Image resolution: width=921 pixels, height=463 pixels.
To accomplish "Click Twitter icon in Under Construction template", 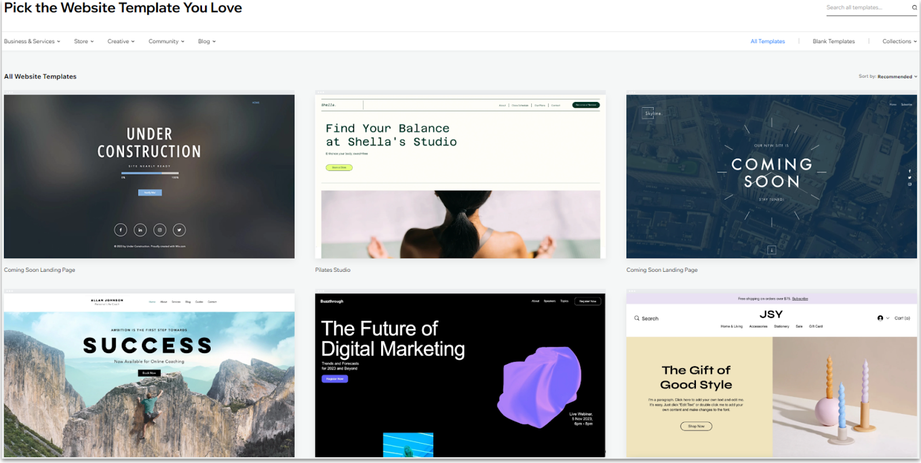I will coord(180,230).
